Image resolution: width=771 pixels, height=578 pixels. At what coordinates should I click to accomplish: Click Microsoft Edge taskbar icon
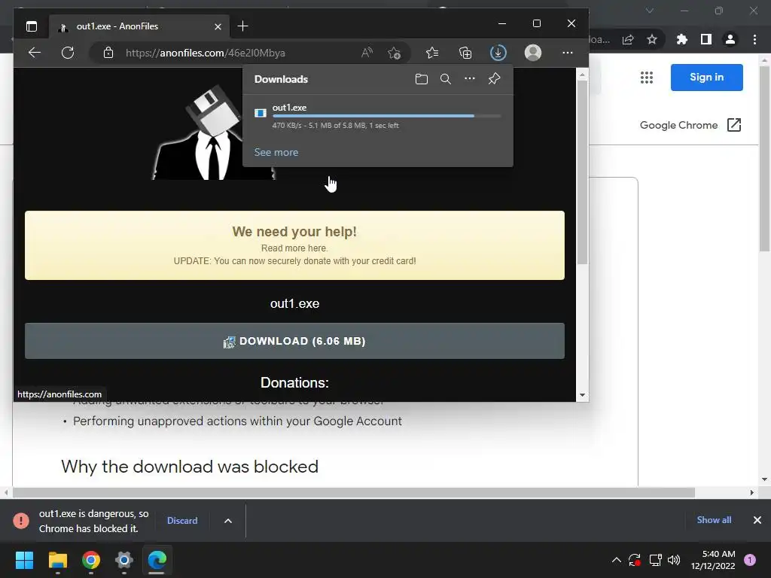[157, 560]
